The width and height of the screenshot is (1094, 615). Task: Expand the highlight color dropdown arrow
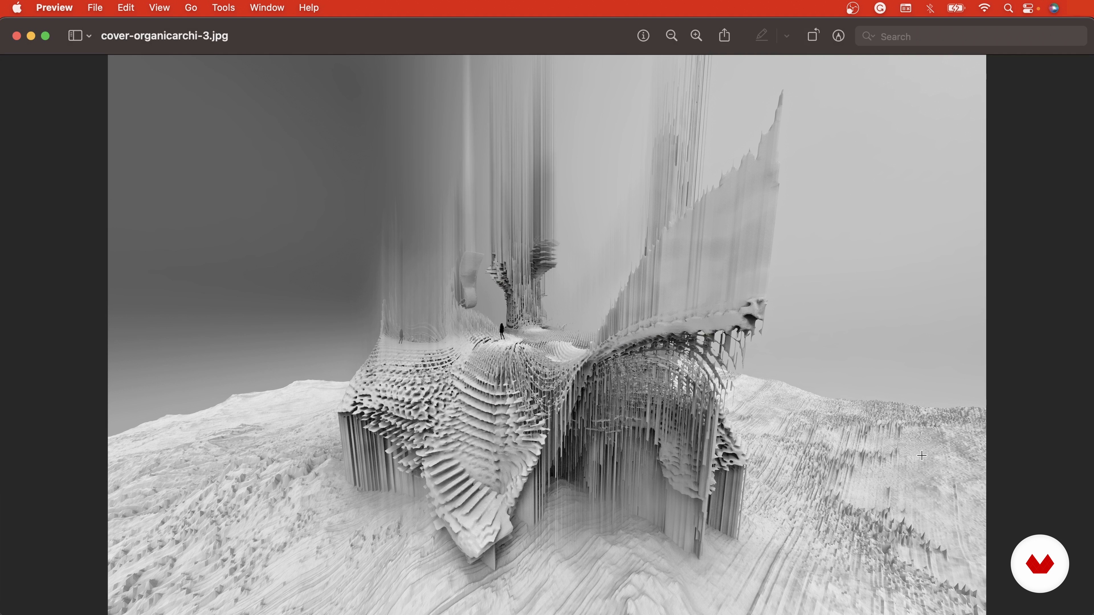click(x=787, y=36)
